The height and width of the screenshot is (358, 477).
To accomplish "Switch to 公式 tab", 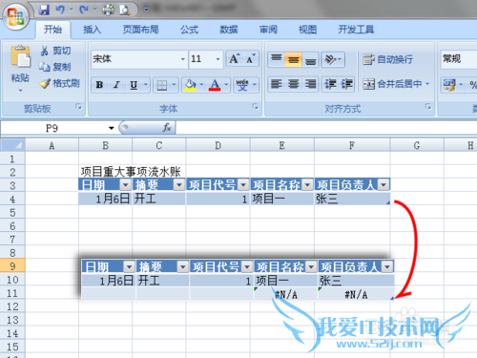I will [x=189, y=30].
